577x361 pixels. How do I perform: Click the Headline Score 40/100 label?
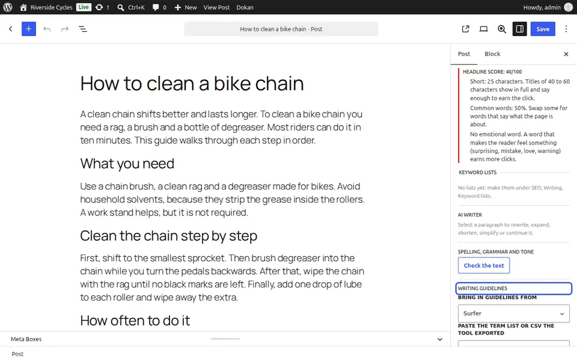pyautogui.click(x=492, y=72)
